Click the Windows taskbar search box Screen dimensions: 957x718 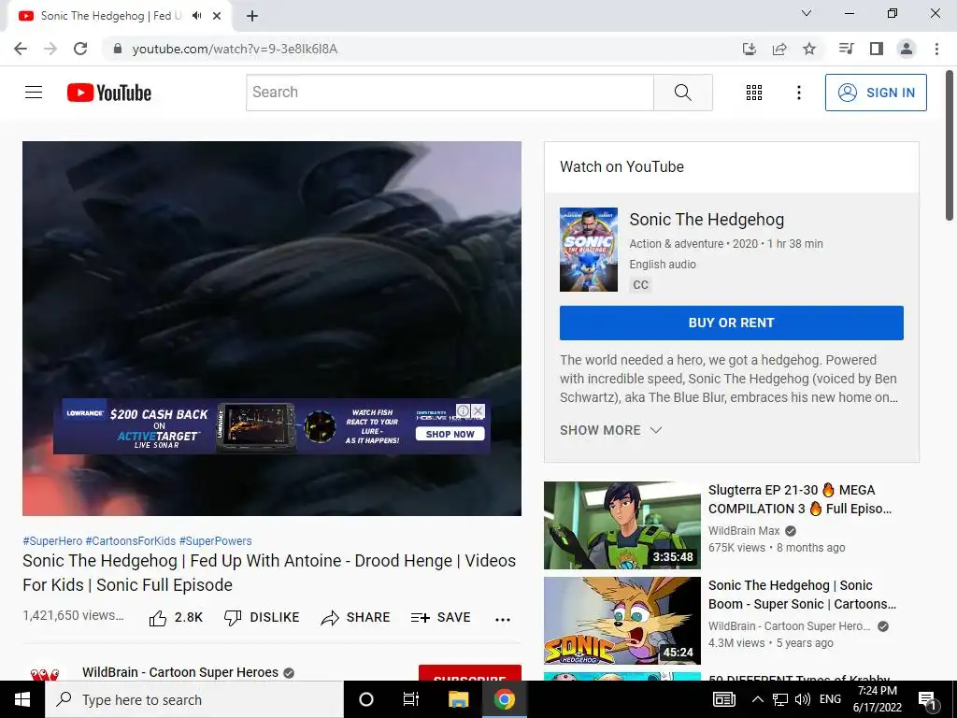pos(194,699)
